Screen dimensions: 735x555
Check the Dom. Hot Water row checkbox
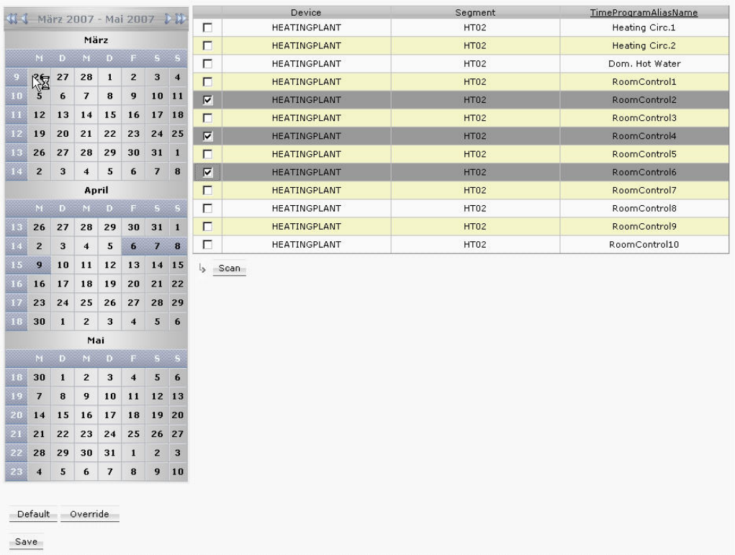(x=208, y=63)
